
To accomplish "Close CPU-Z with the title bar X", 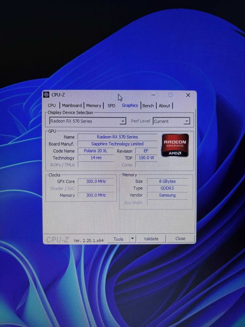I will [188, 95].
